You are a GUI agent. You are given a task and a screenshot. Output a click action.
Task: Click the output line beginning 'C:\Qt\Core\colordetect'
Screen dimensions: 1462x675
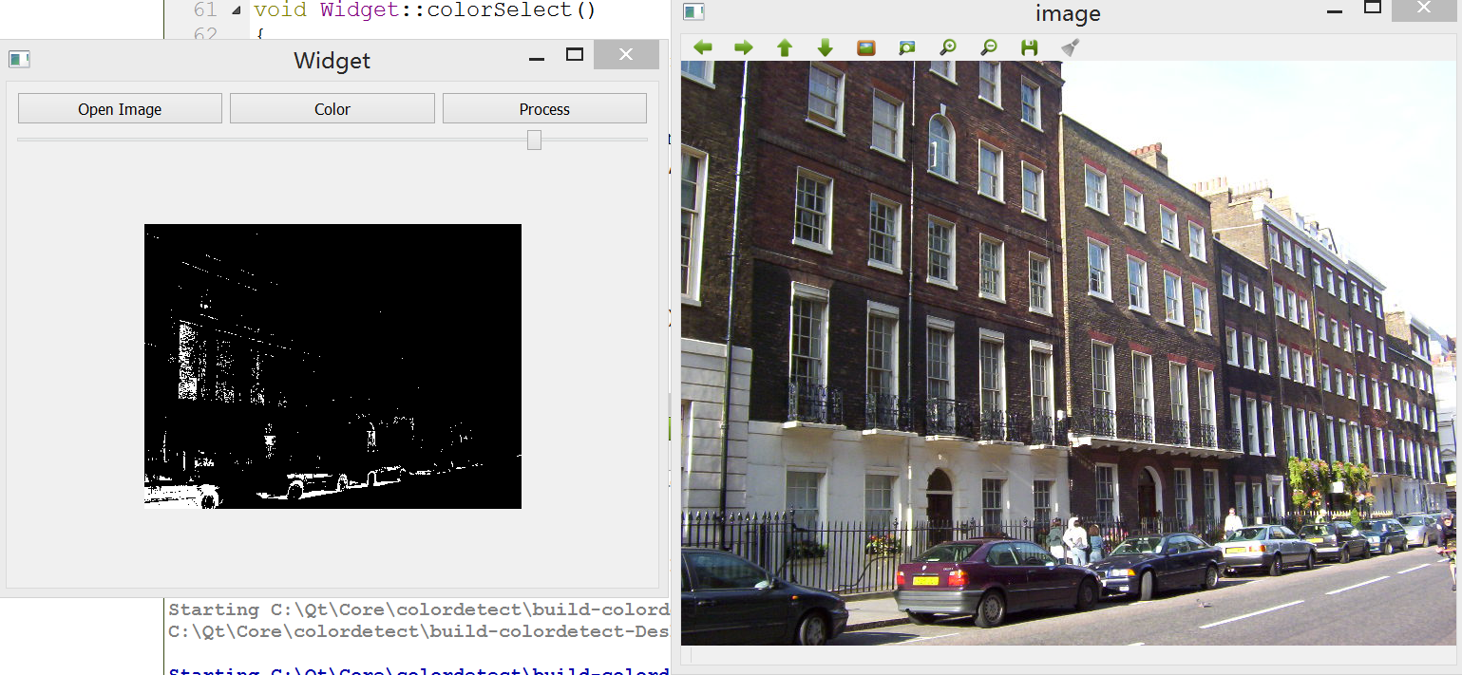click(x=419, y=631)
